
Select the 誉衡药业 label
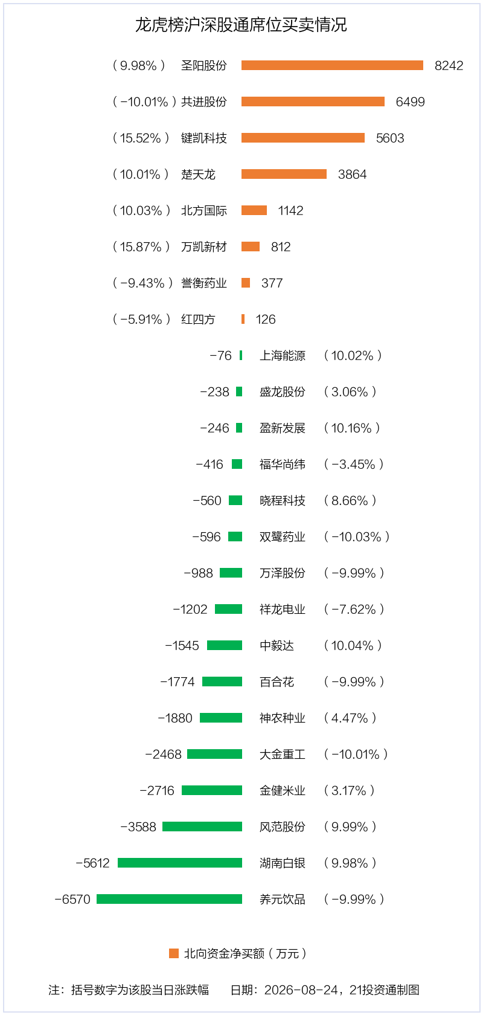pyautogui.click(x=204, y=283)
